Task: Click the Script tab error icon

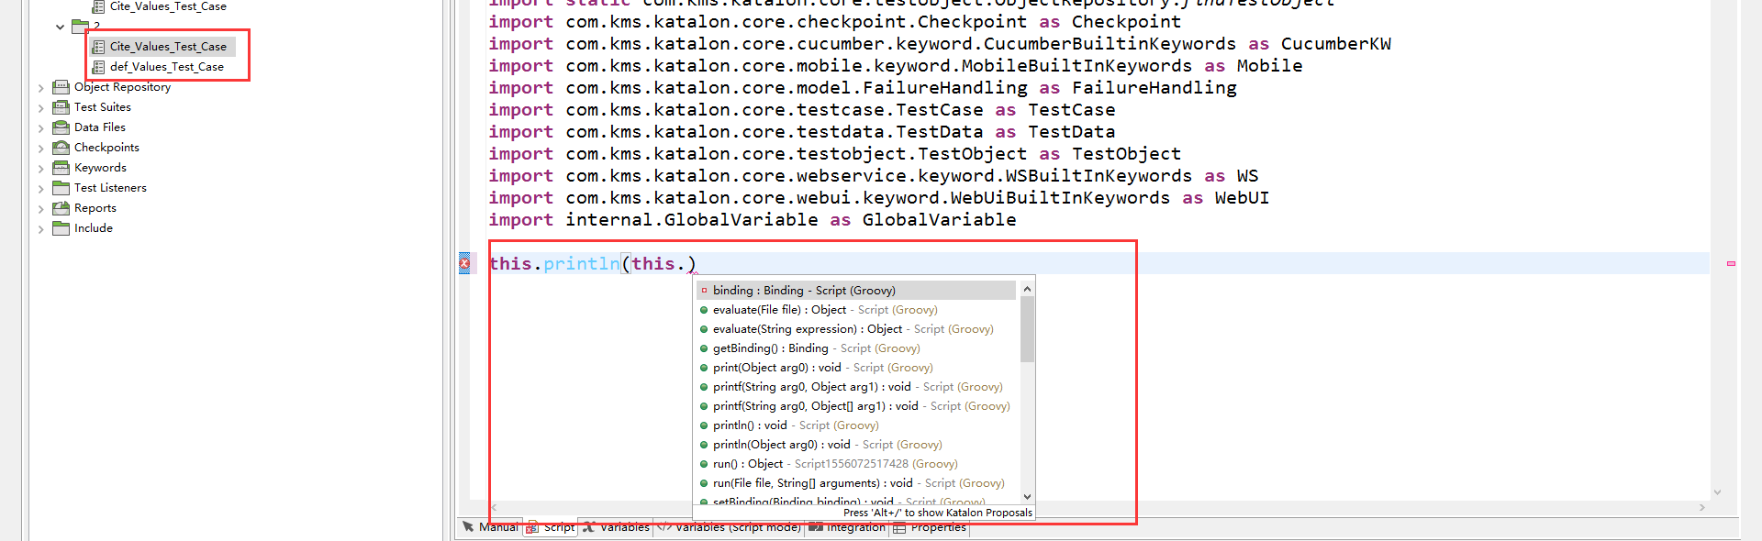Action: 532,527
